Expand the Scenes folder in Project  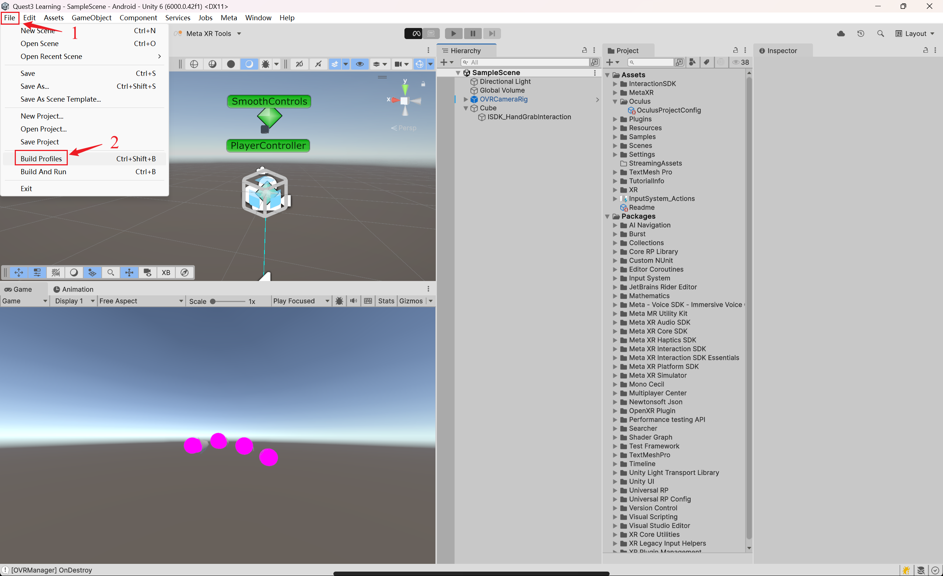[x=615, y=146]
